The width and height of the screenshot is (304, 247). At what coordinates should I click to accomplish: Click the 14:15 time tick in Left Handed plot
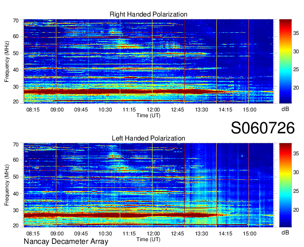(225, 234)
